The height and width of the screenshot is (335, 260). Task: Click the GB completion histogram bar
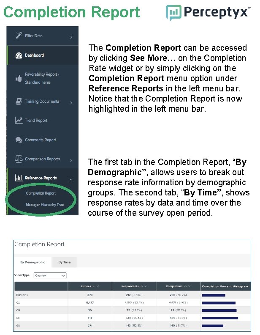pos(212,326)
